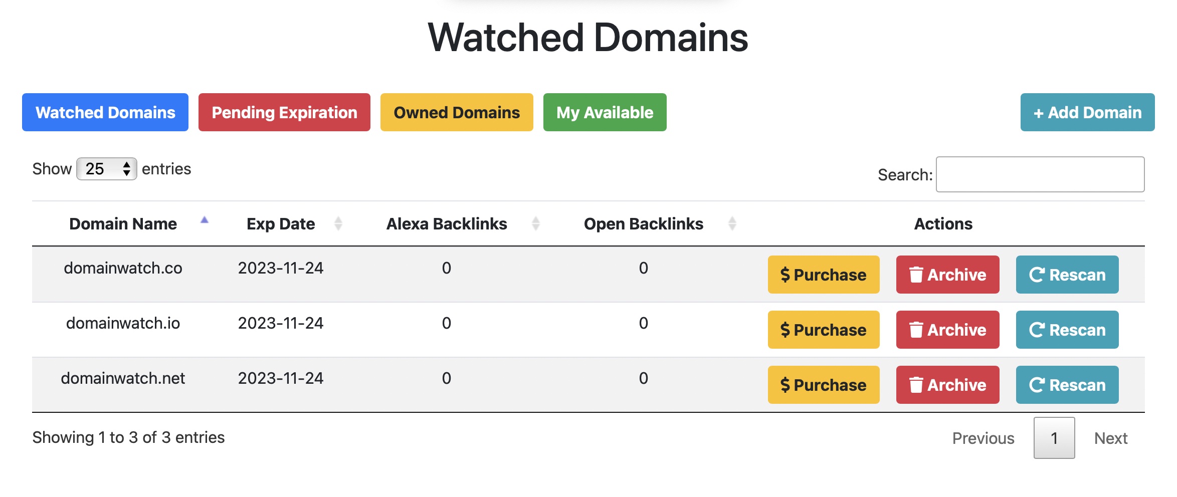Open the Owned Domains tab
Image resolution: width=1177 pixels, height=497 pixels.
(456, 112)
